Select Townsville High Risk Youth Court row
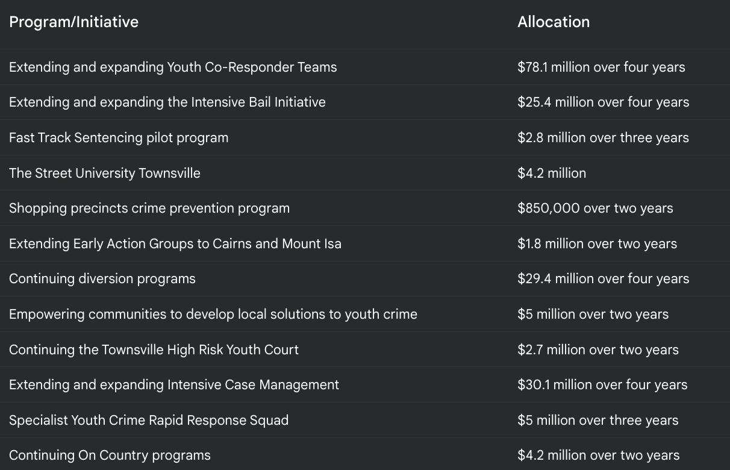The width and height of the screenshot is (730, 470). pos(154,349)
